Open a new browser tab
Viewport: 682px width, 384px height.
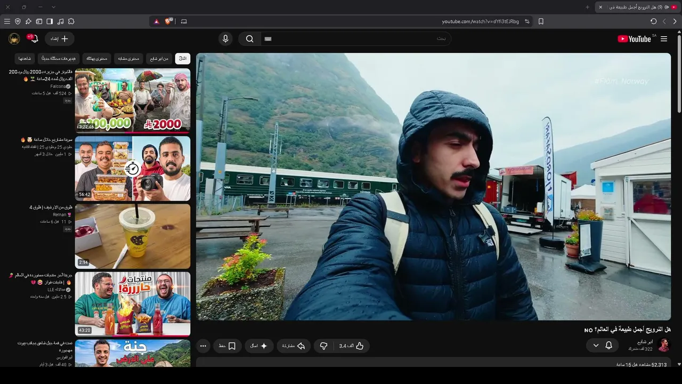(587, 7)
